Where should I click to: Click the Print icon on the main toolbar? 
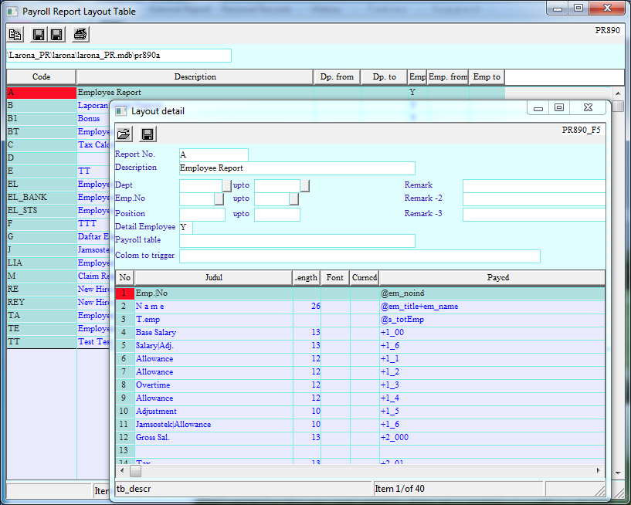tap(80, 34)
